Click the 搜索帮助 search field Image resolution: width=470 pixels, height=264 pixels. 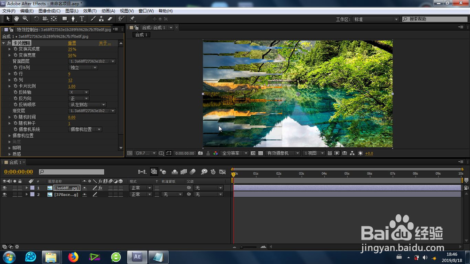[435, 19]
